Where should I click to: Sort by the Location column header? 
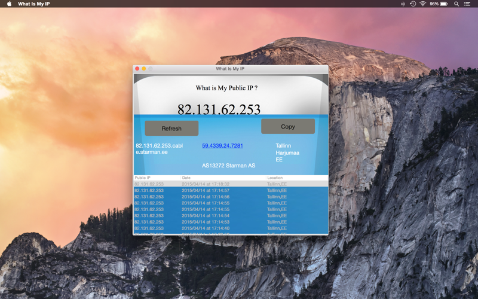[297, 178]
